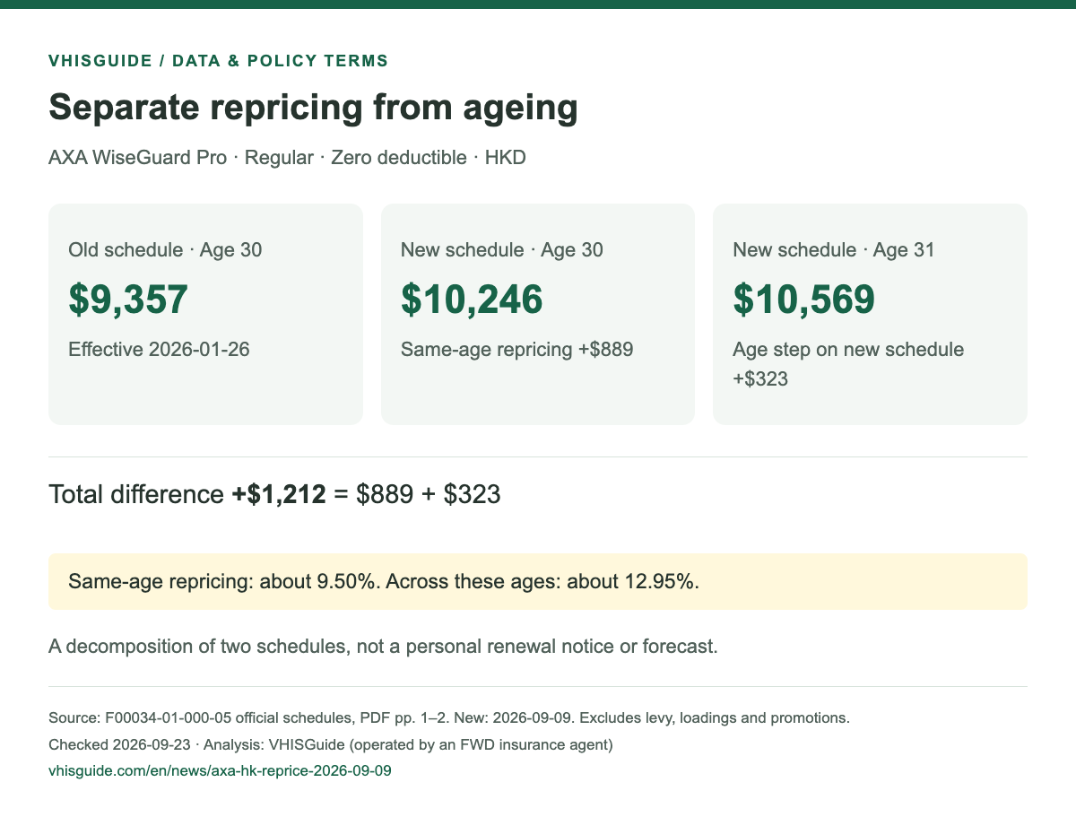The height and width of the screenshot is (817, 1076).
Task: Select the $9,357 premium value
Action: point(128,300)
